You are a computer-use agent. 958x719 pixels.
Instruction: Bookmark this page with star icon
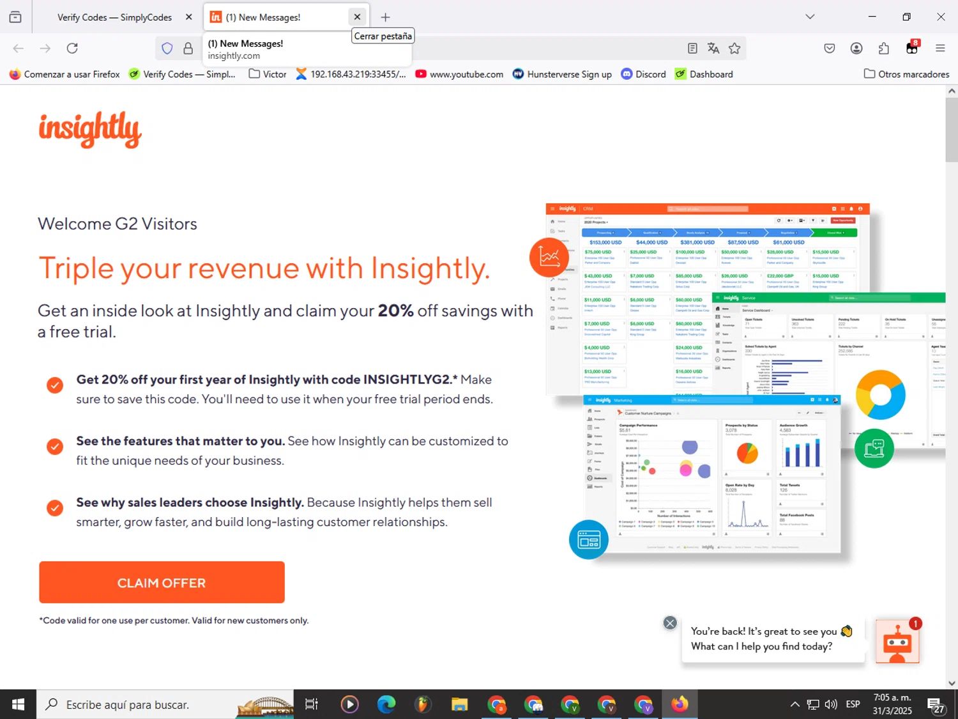click(734, 48)
